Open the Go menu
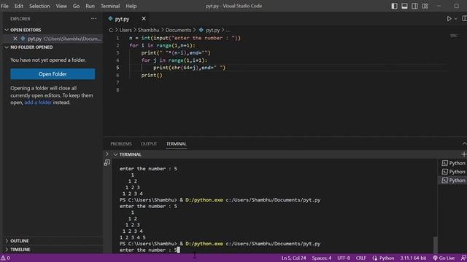 (x=76, y=6)
